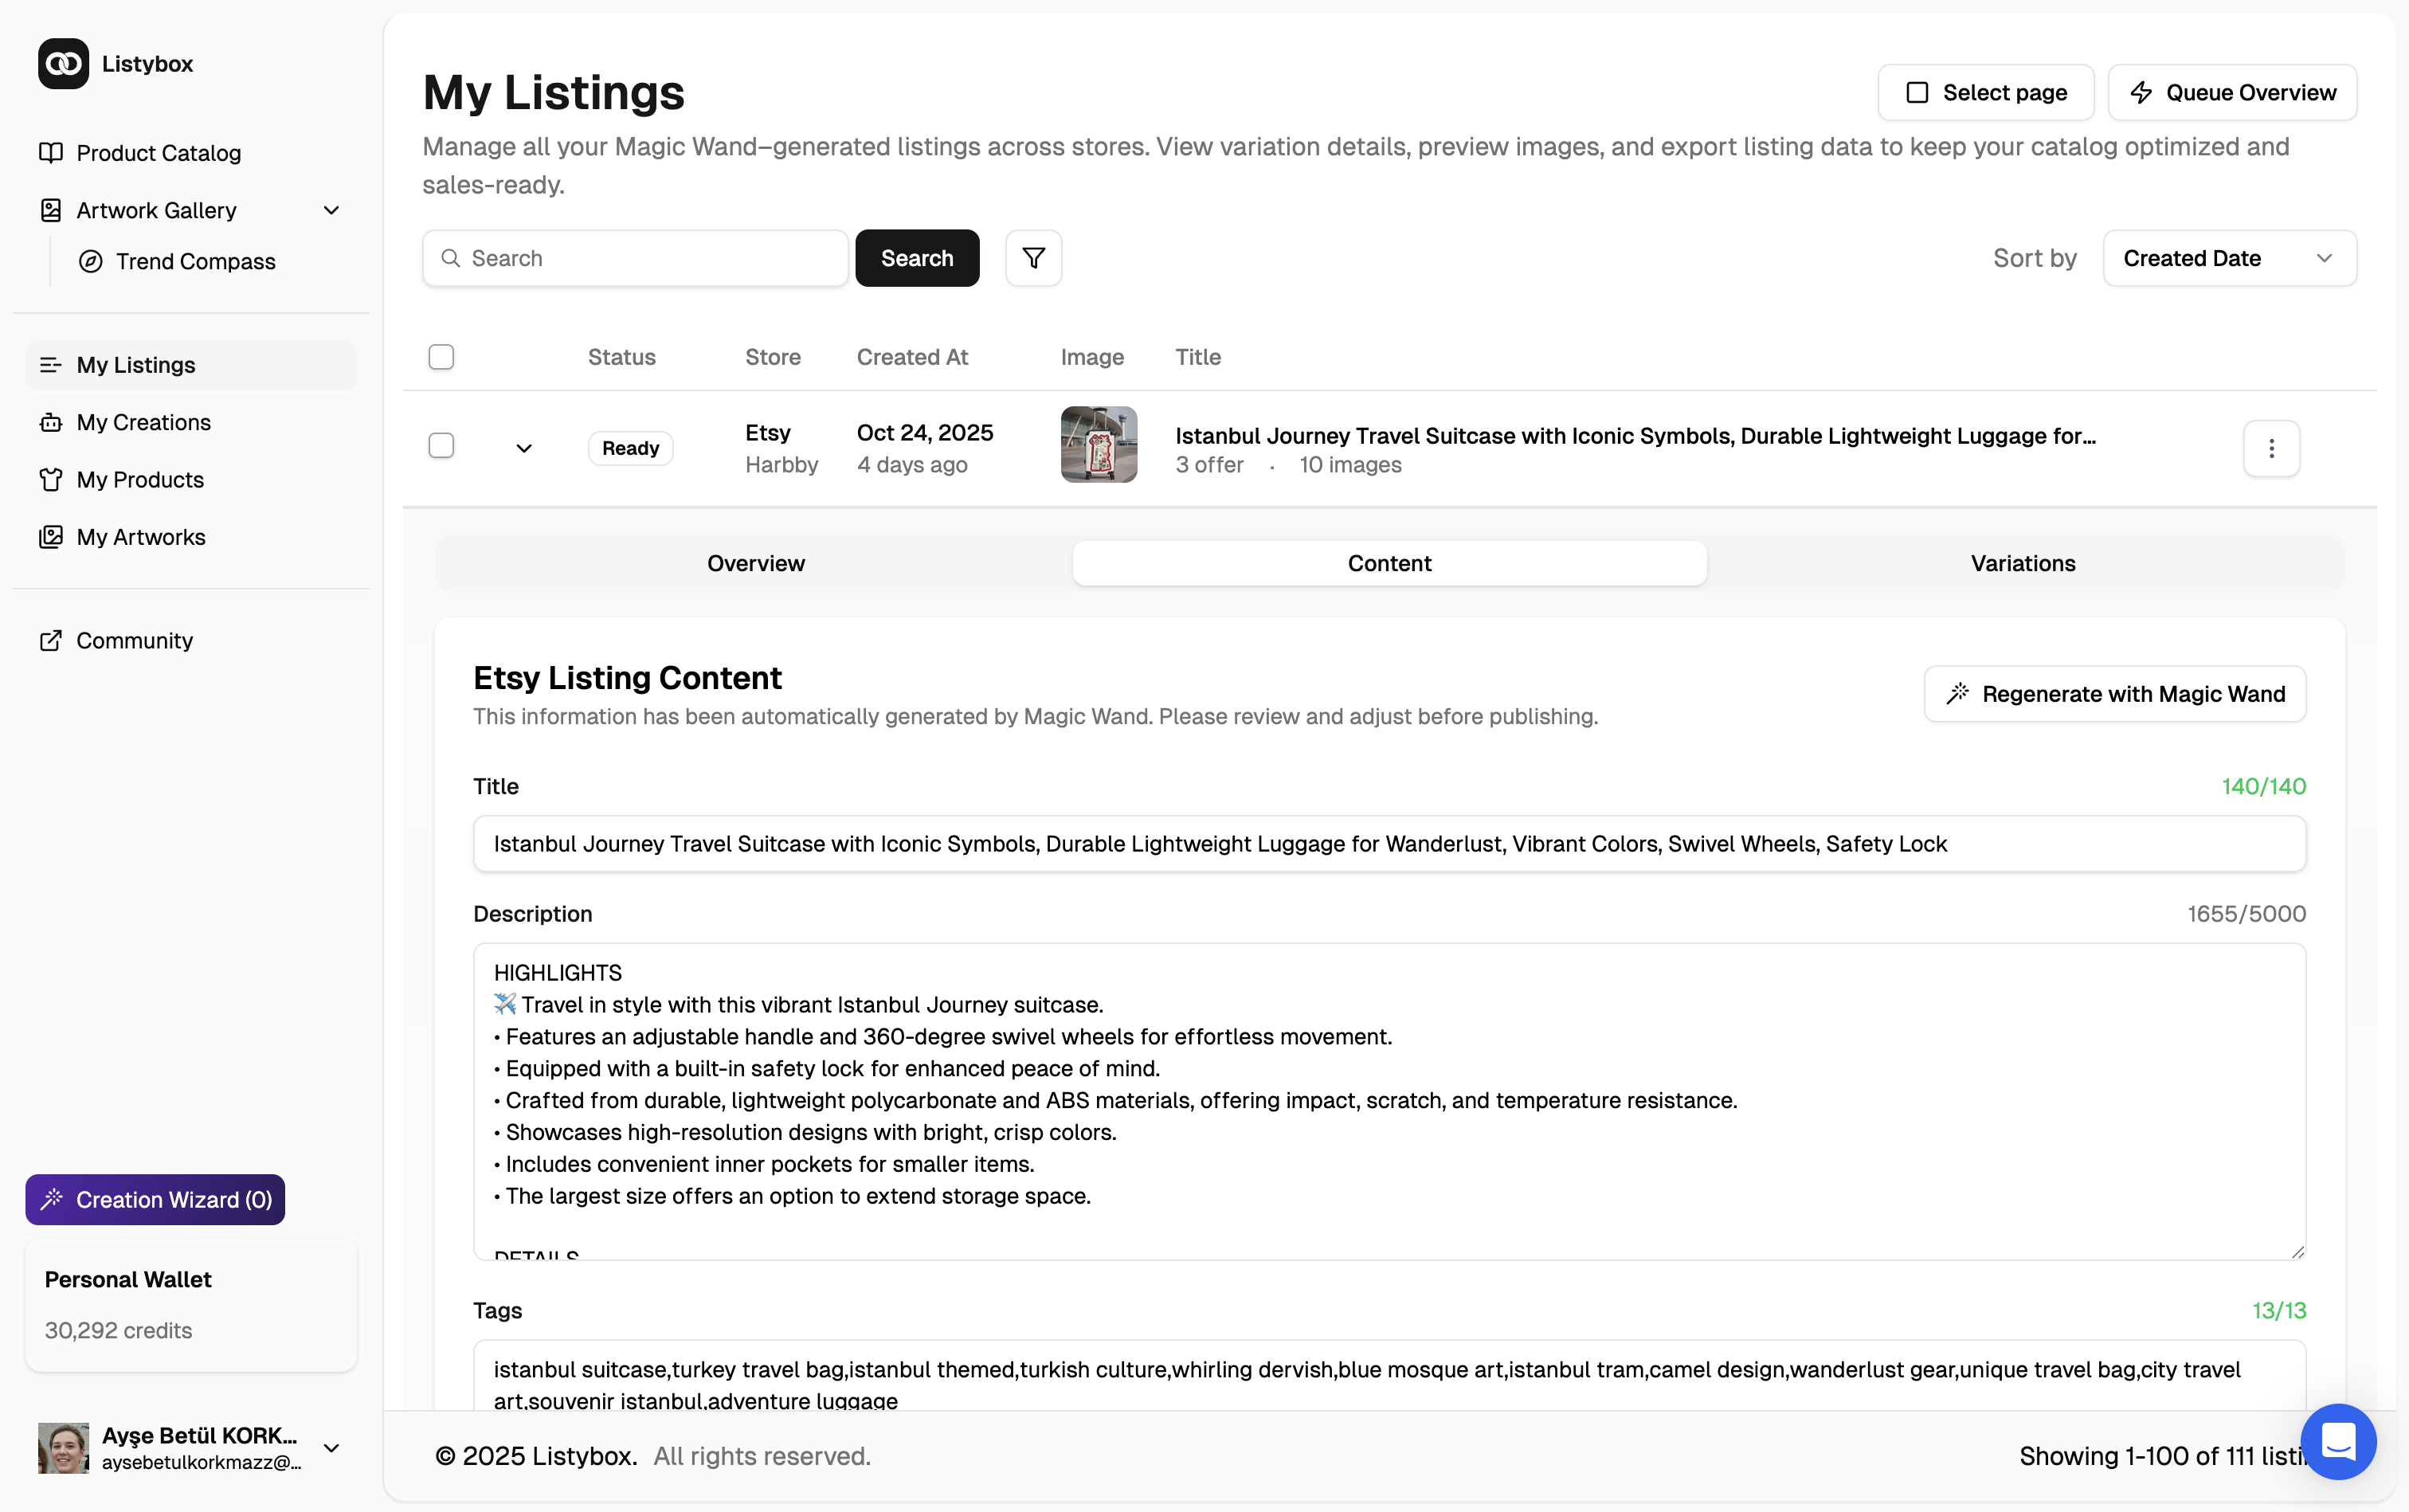This screenshot has width=2409, height=1512.
Task: Click the Istanbul suitcase listing thumbnail
Action: (1098, 445)
